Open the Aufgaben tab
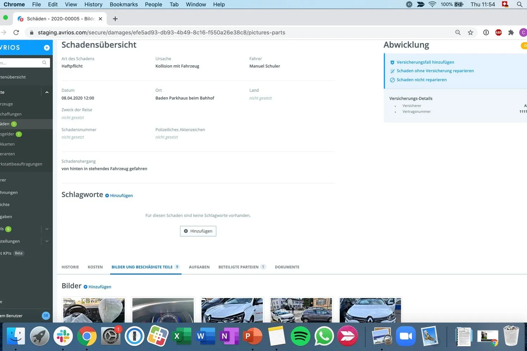 199,267
